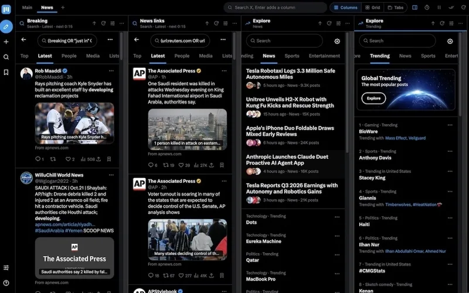Open search from left sidebar magnifier
This screenshot has height=293, width=469.
(6, 57)
